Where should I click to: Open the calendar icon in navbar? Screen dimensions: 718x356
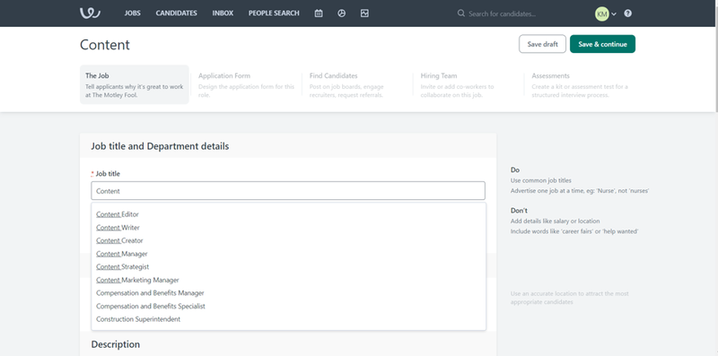[319, 13]
